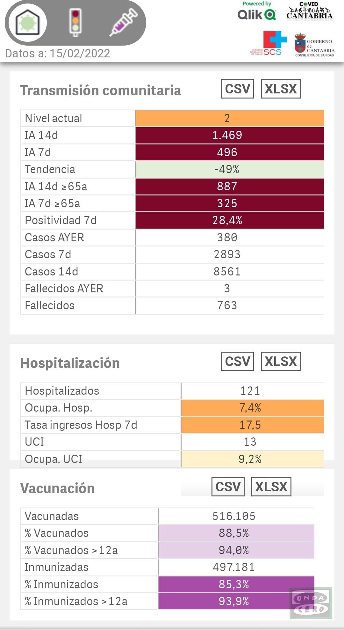Viewport: 344px width, 630px height.
Task: Download Transmisión comunitaria as CSV
Action: (237, 89)
